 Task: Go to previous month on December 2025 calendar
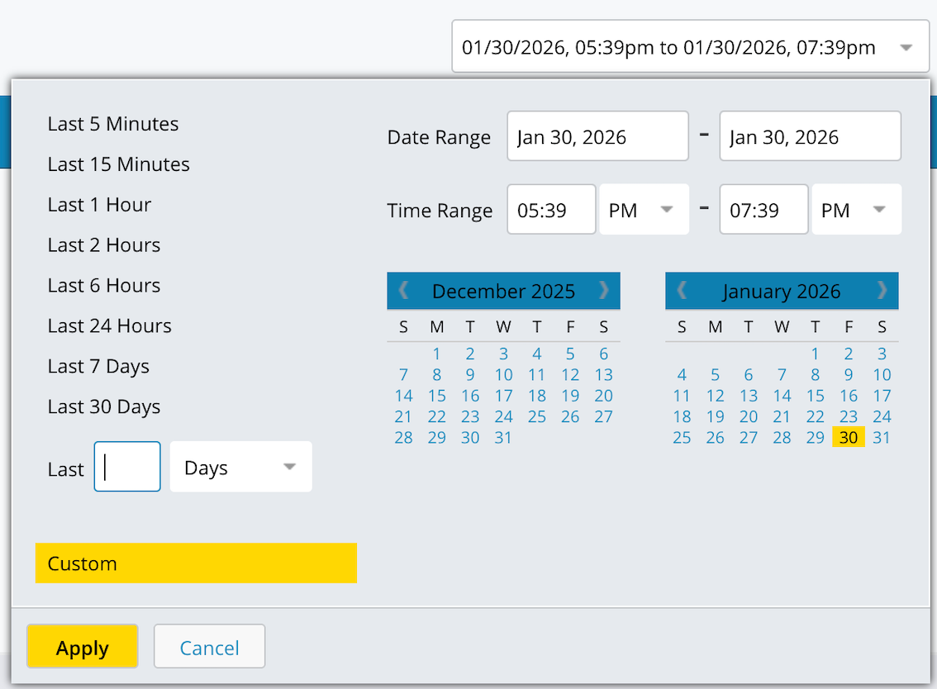404,291
